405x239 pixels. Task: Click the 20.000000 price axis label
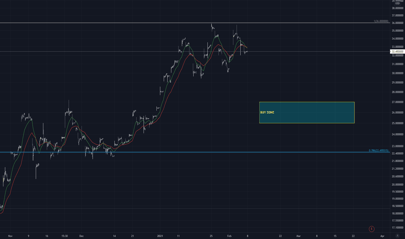pyautogui.click(x=398, y=185)
